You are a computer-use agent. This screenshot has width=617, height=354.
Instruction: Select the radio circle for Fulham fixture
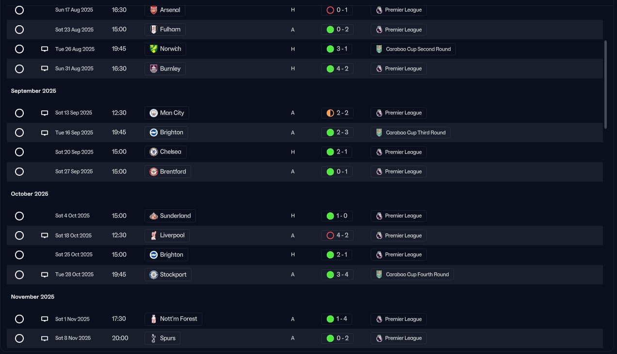[19, 30]
